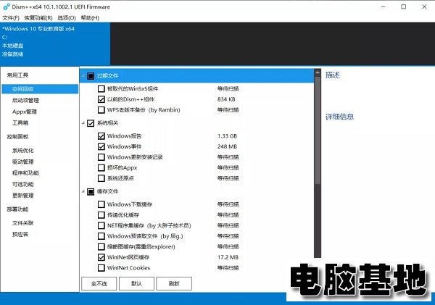Toggle the 过期文件 group checkbox
The width and height of the screenshot is (435, 305).
pyautogui.click(x=91, y=76)
